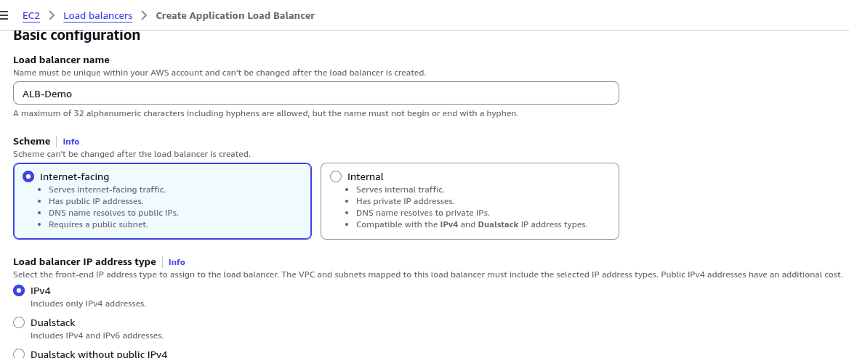Image resolution: width=849 pixels, height=358 pixels.
Task: Open Info link for IP address type
Action: [x=177, y=262]
